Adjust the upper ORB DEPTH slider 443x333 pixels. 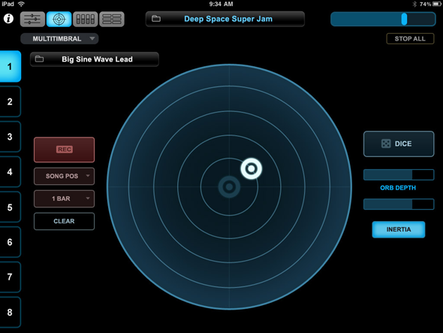click(399, 175)
